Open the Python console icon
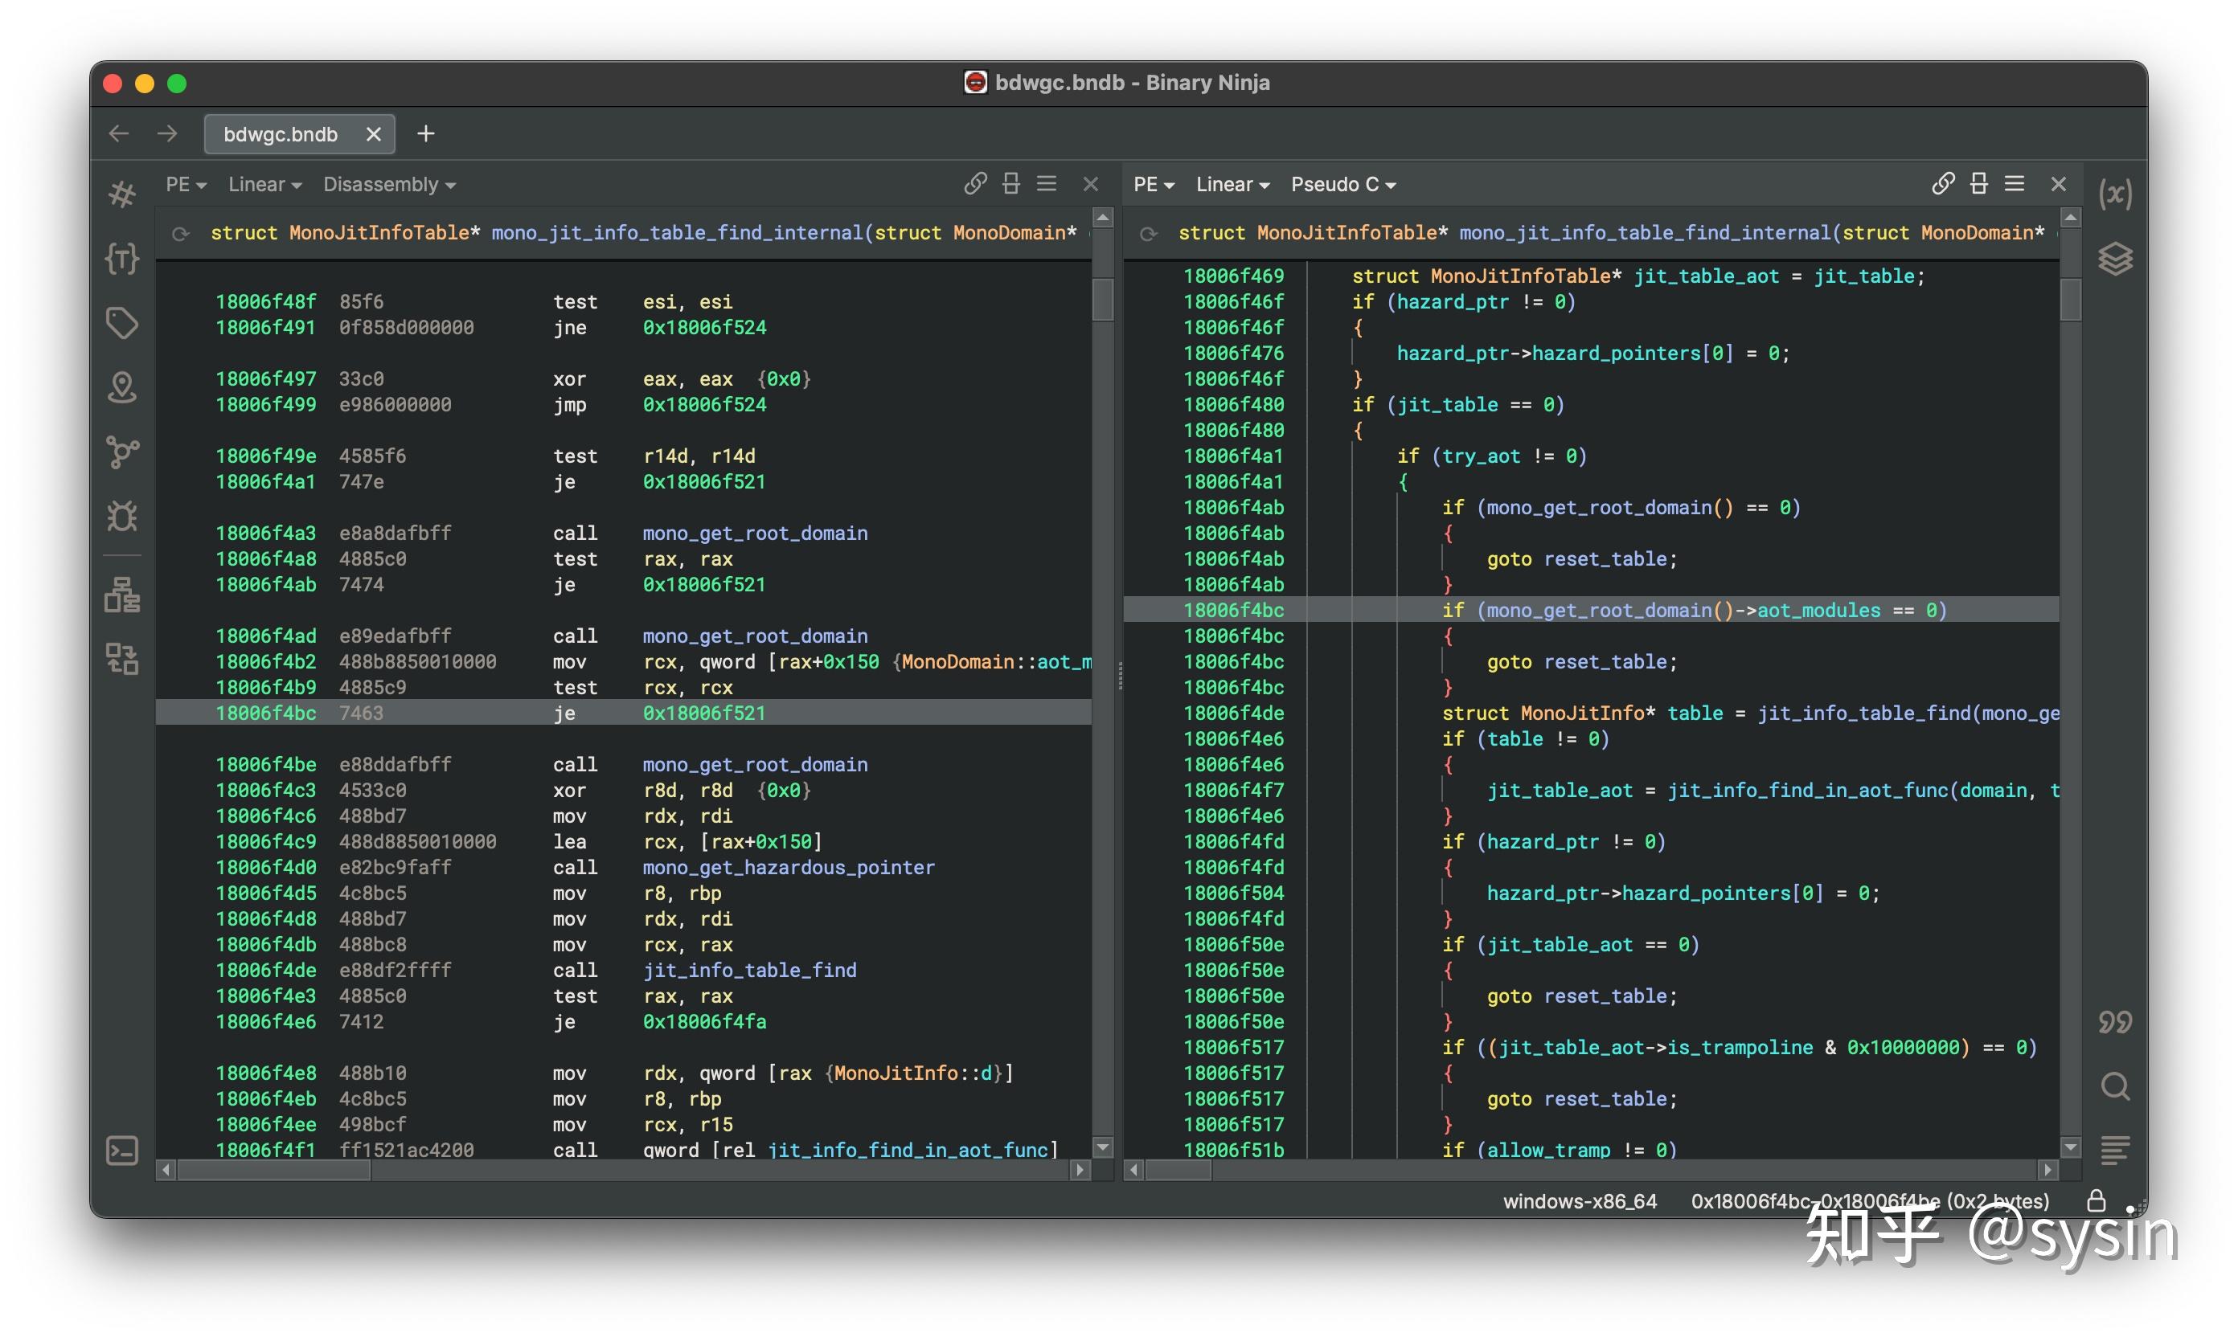This screenshot has height=1337, width=2238. pos(122,1151)
